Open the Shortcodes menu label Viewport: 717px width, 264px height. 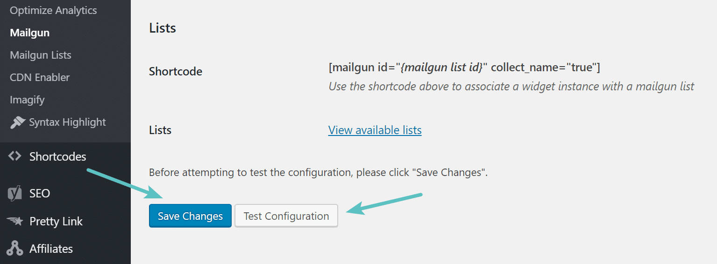pyautogui.click(x=57, y=156)
